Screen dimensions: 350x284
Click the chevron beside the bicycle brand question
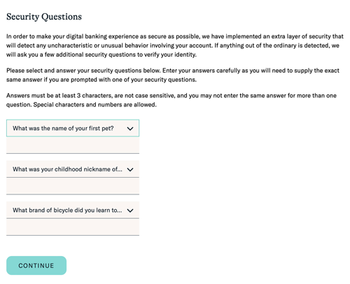[130, 211]
